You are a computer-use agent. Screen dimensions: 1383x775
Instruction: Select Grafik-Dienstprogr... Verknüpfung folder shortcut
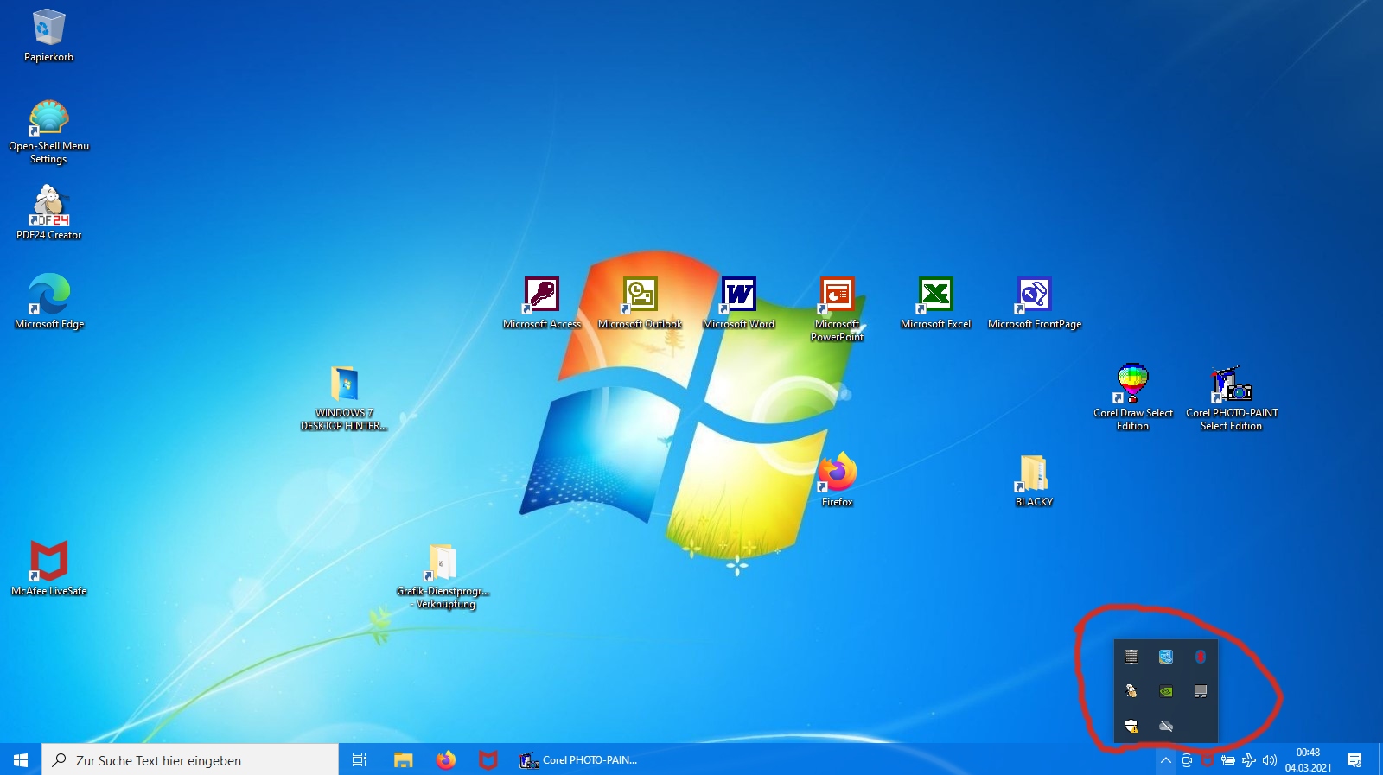443,576
